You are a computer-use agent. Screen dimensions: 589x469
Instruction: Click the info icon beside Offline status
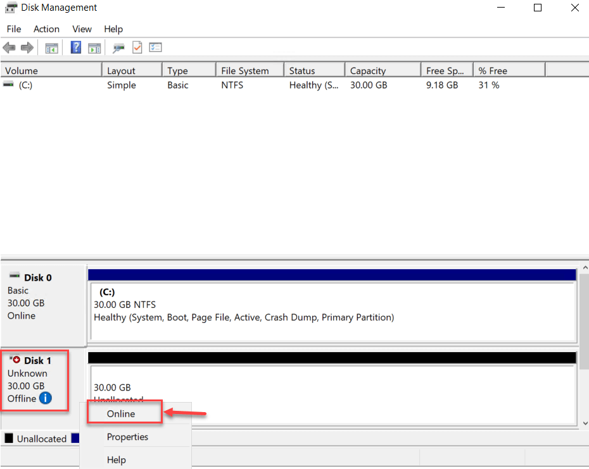44,398
